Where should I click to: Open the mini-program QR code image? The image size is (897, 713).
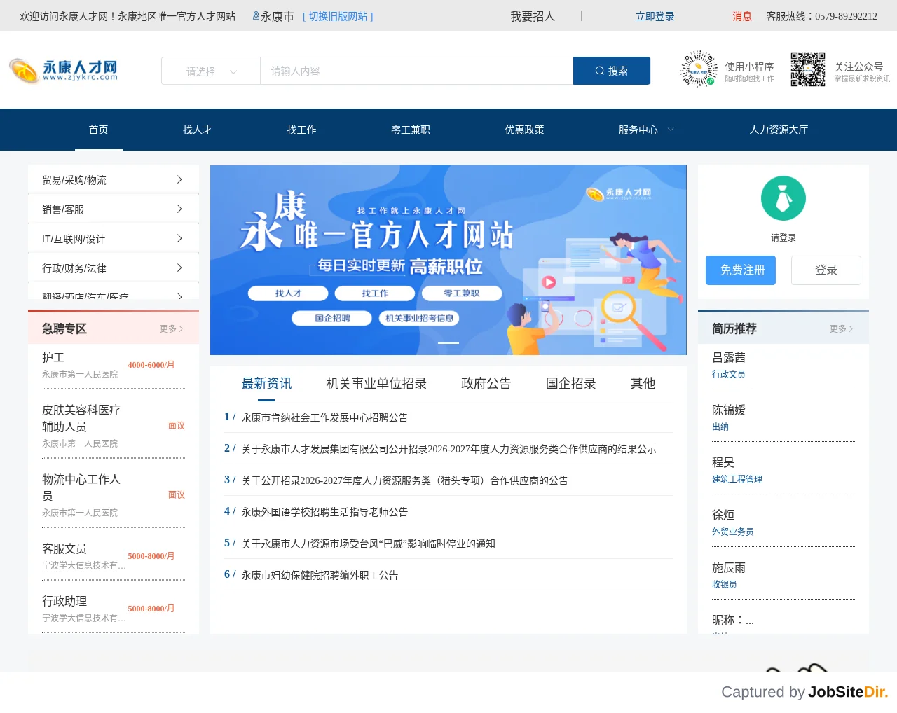click(x=699, y=69)
